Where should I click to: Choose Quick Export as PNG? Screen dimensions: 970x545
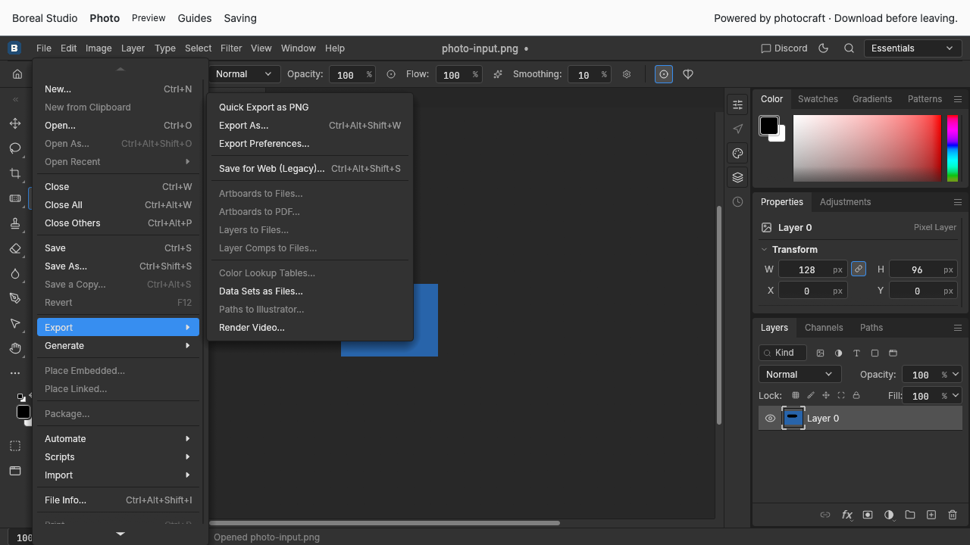264,107
